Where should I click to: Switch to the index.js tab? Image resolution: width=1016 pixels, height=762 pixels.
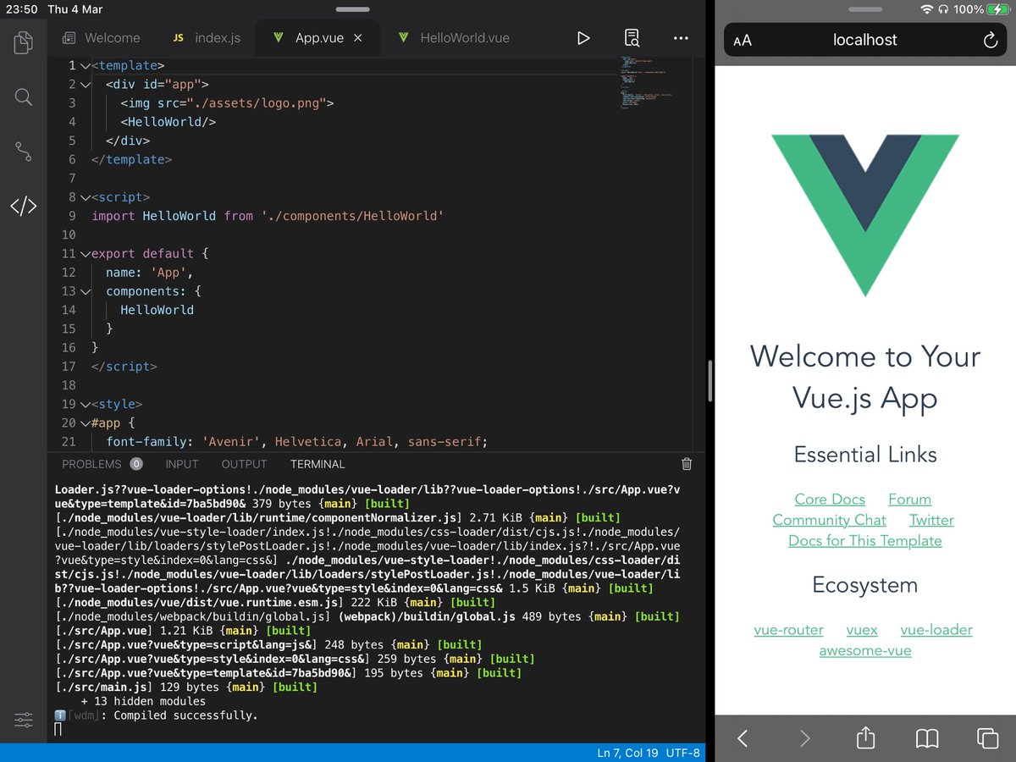[x=207, y=38]
